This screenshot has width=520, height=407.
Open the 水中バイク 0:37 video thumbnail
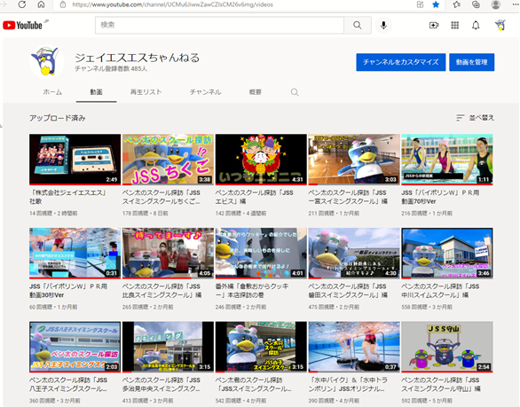point(354,347)
